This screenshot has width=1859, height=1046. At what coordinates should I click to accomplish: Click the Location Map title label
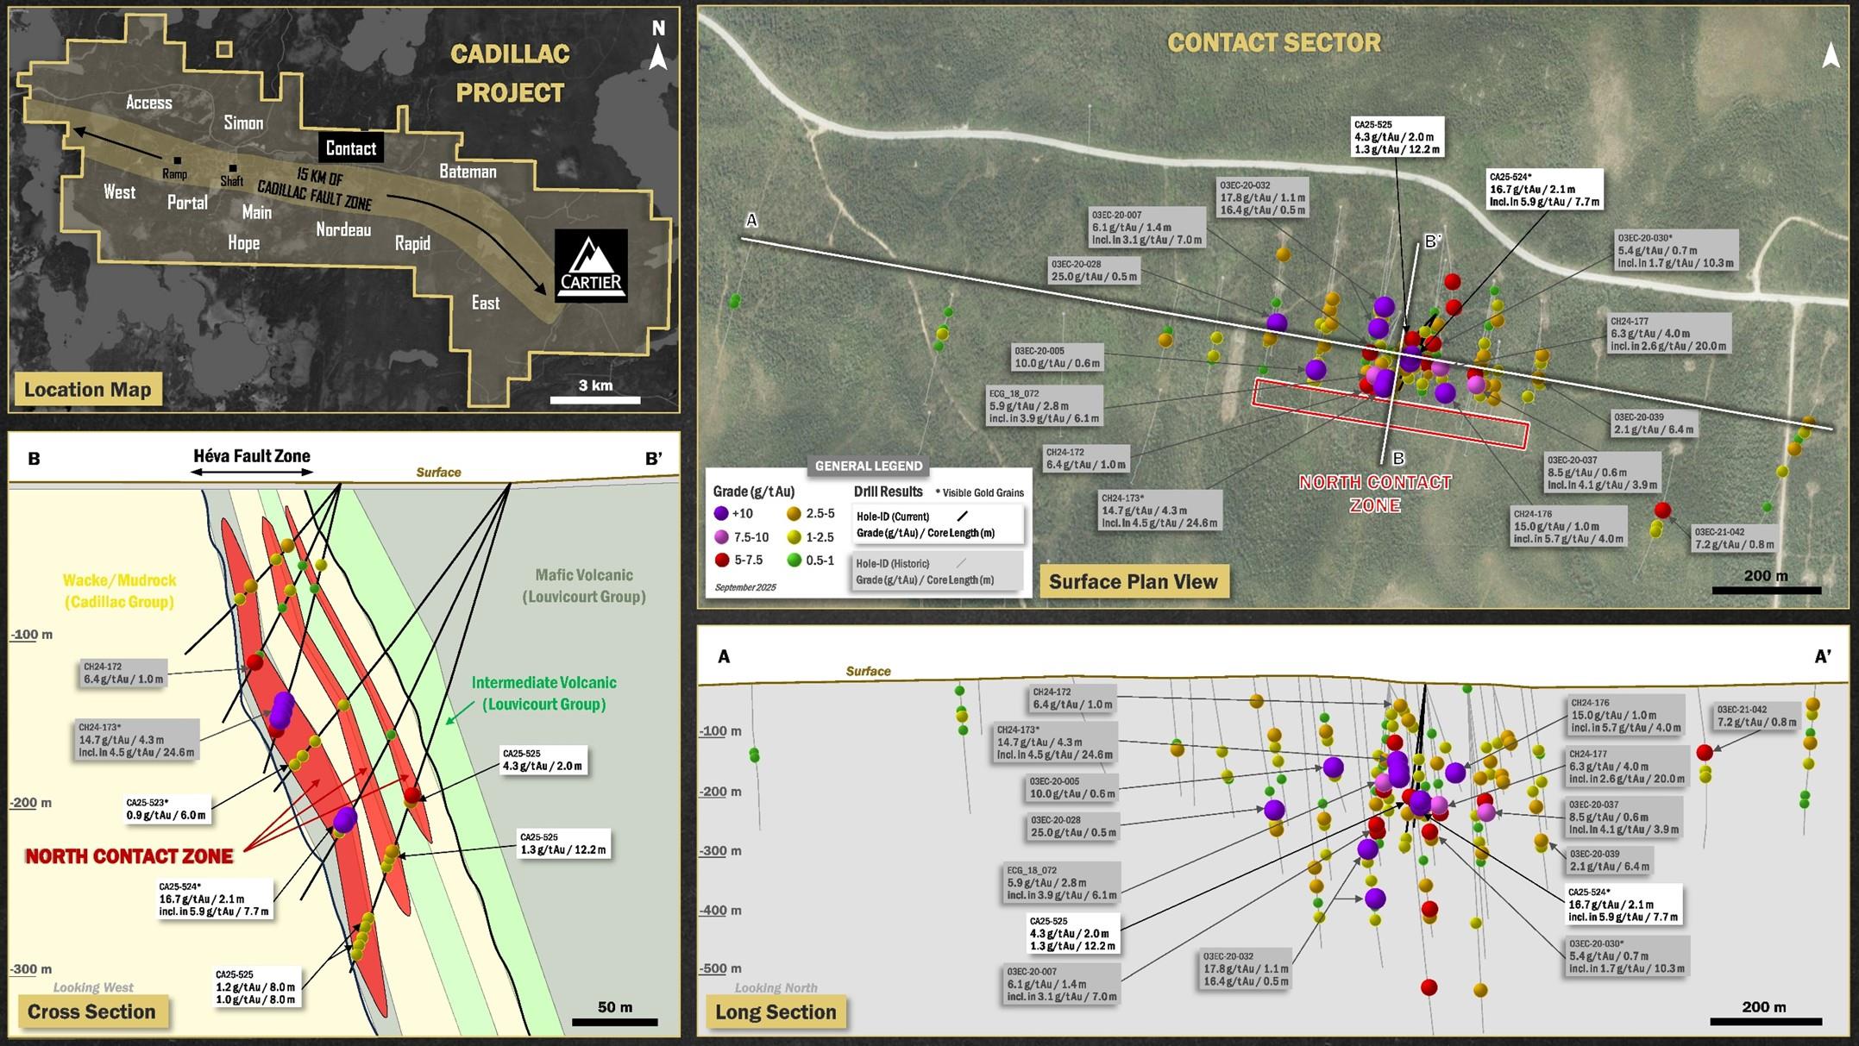(x=87, y=389)
